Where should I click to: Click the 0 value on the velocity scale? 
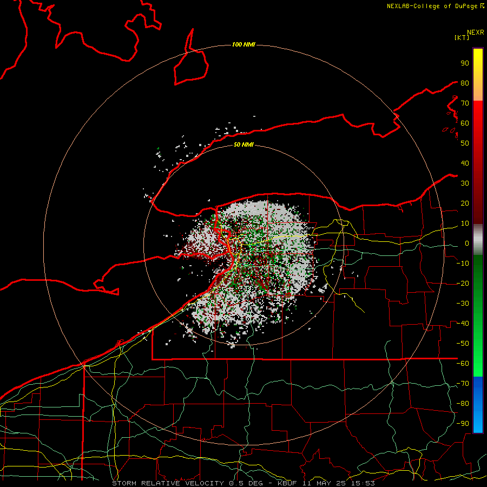tap(467, 243)
